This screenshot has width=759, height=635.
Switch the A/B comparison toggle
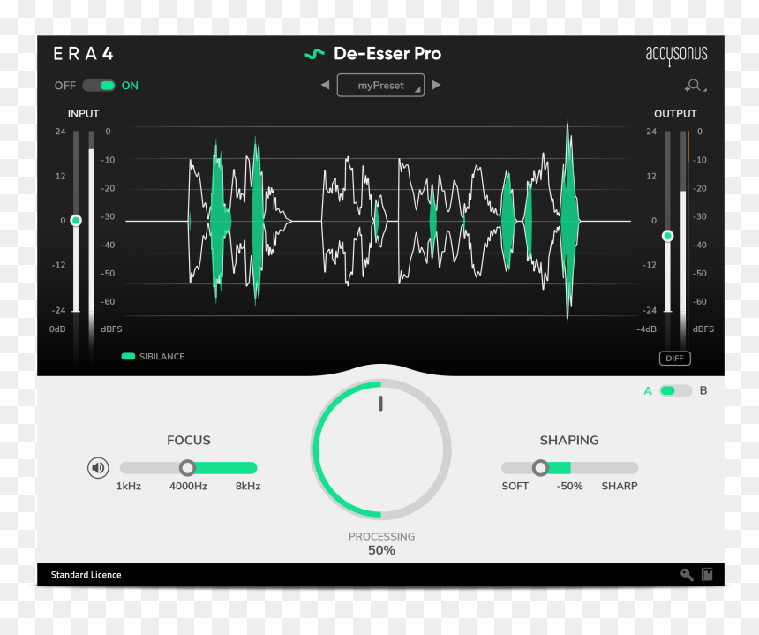tap(675, 391)
